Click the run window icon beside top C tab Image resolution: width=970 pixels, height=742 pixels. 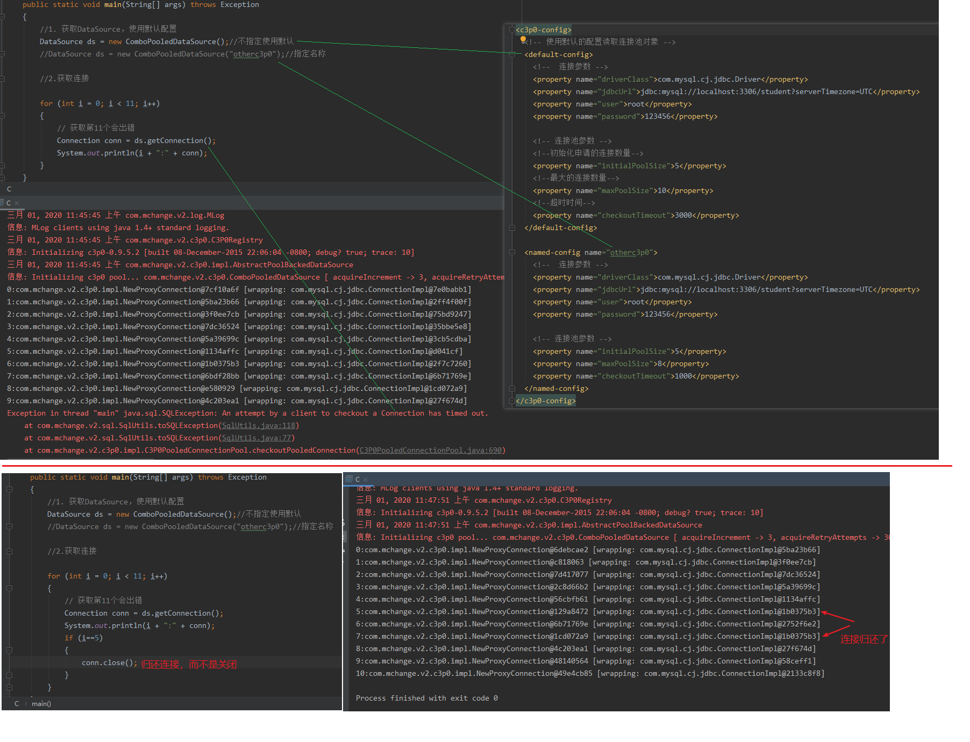pyautogui.click(x=2, y=203)
